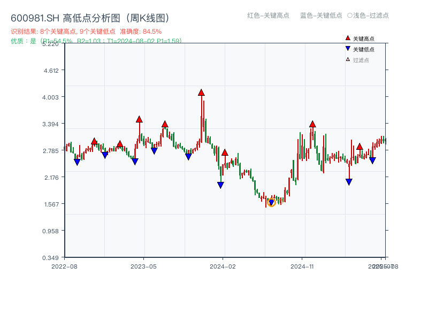
Task: Select the blue 关键低点 triangle icon in the legend
Action: pyautogui.click(x=347, y=49)
